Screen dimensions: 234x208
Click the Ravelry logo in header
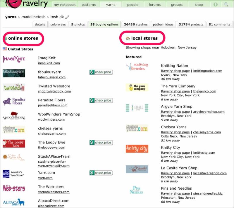(26, 4)
